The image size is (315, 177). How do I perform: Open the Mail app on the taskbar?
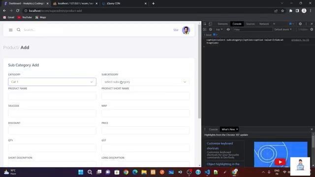point(171,172)
